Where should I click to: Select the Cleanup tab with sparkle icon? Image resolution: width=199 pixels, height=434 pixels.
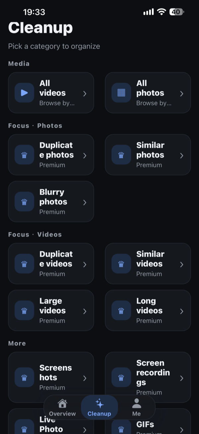click(x=99, y=408)
